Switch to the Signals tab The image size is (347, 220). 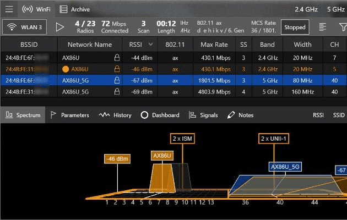[x=203, y=115]
